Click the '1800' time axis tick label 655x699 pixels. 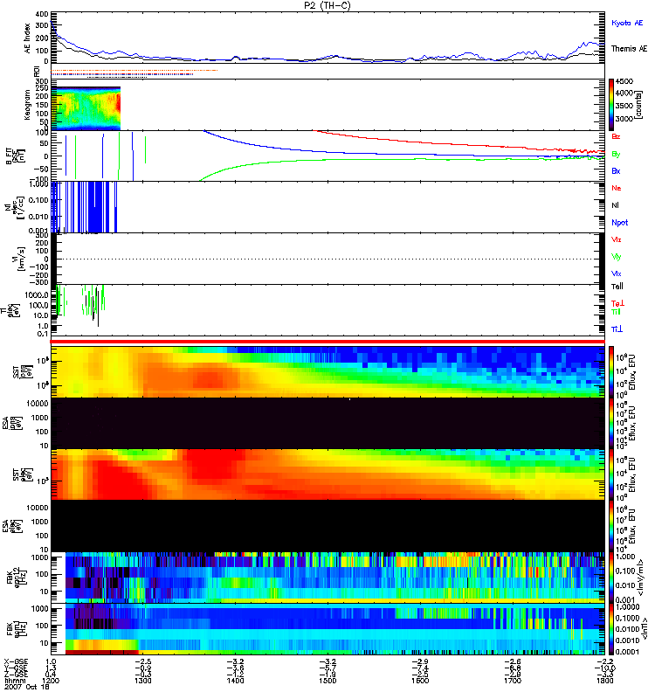[x=604, y=681]
